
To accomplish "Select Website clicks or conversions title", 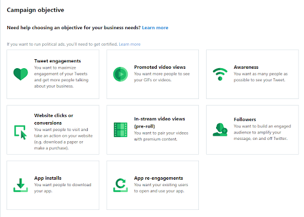I will [53, 119].
